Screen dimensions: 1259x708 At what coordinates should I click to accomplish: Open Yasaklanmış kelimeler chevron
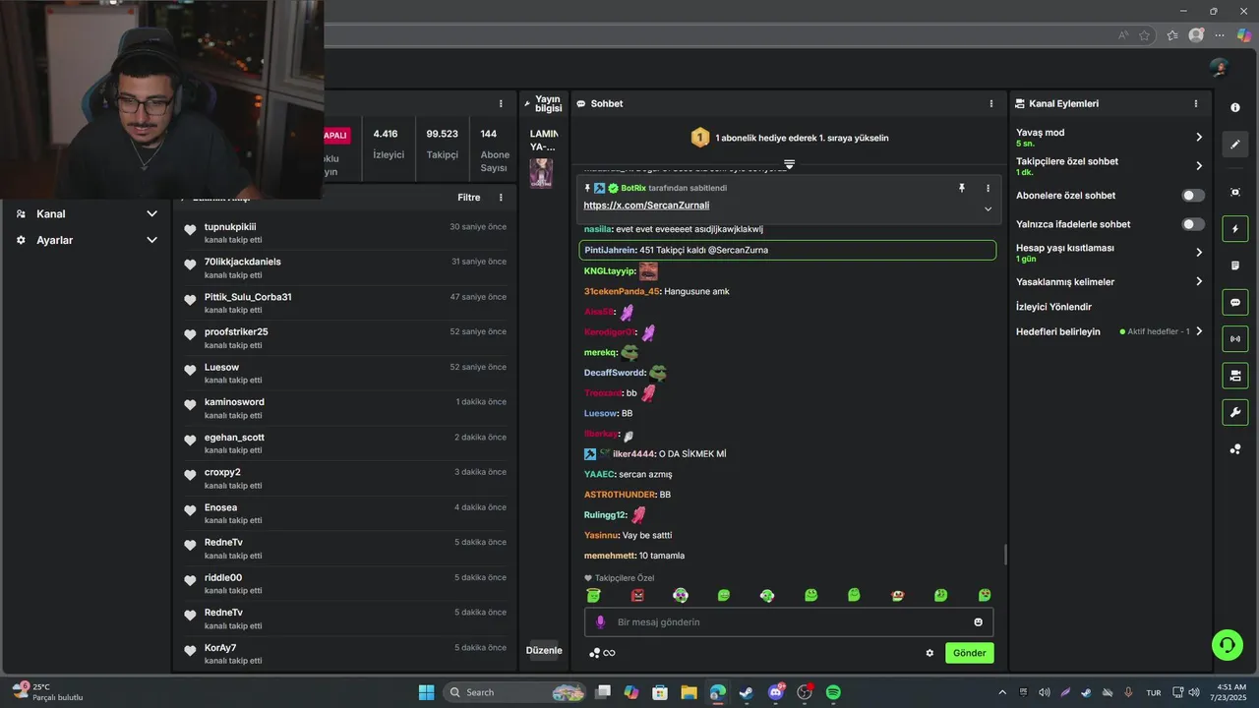click(x=1199, y=282)
